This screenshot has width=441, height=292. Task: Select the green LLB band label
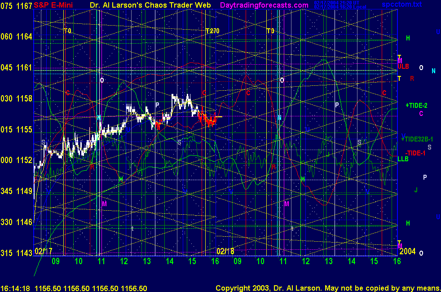point(403,159)
